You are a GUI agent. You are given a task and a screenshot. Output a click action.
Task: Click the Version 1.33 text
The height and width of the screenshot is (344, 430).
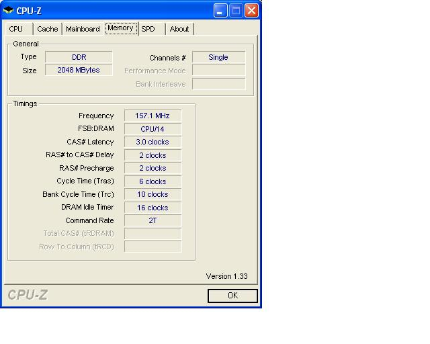click(x=227, y=276)
